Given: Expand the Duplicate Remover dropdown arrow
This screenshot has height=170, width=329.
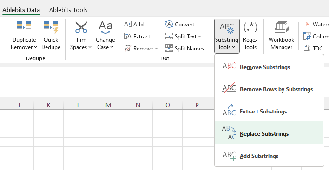Looking at the screenshot, I should point(35,47).
